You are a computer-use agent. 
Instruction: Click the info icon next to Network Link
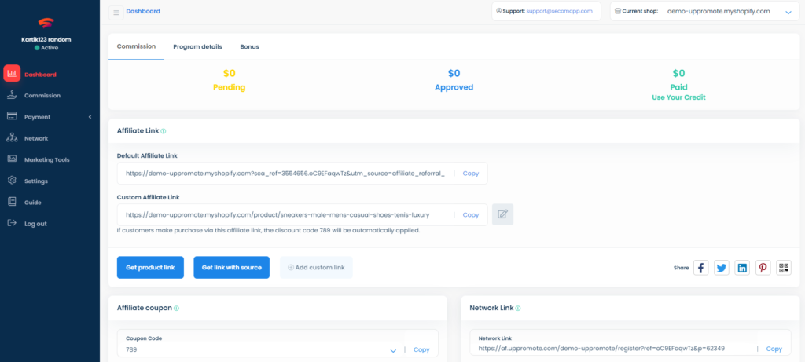tap(517, 309)
